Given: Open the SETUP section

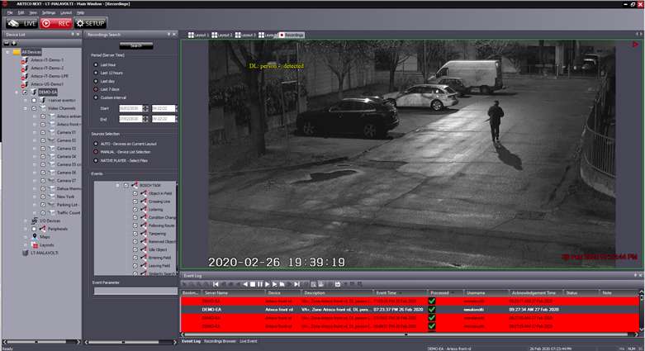Looking at the screenshot, I should pos(91,23).
